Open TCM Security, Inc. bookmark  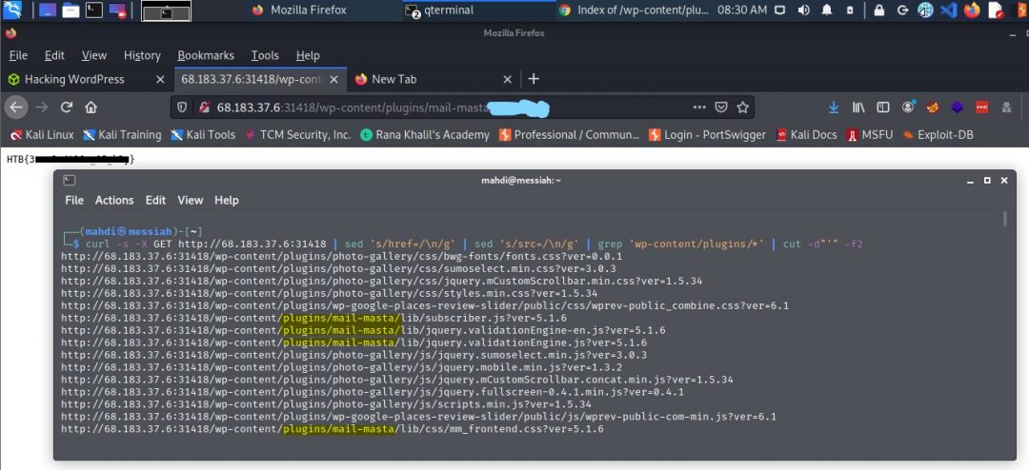tap(298, 135)
